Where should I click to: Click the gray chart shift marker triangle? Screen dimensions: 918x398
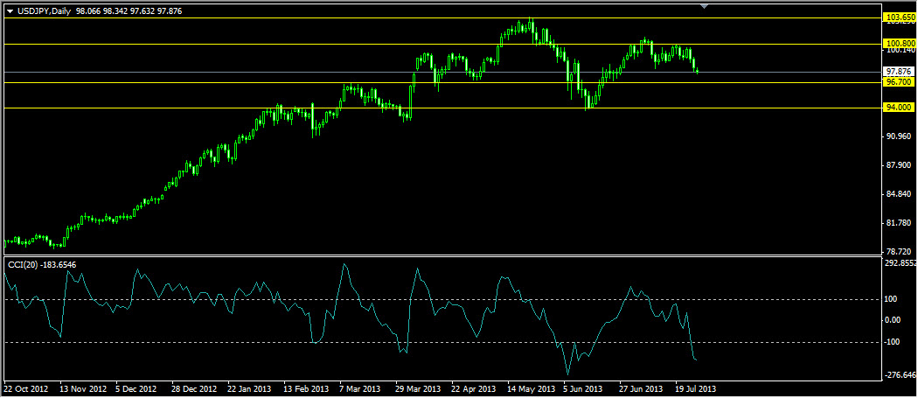click(x=705, y=6)
